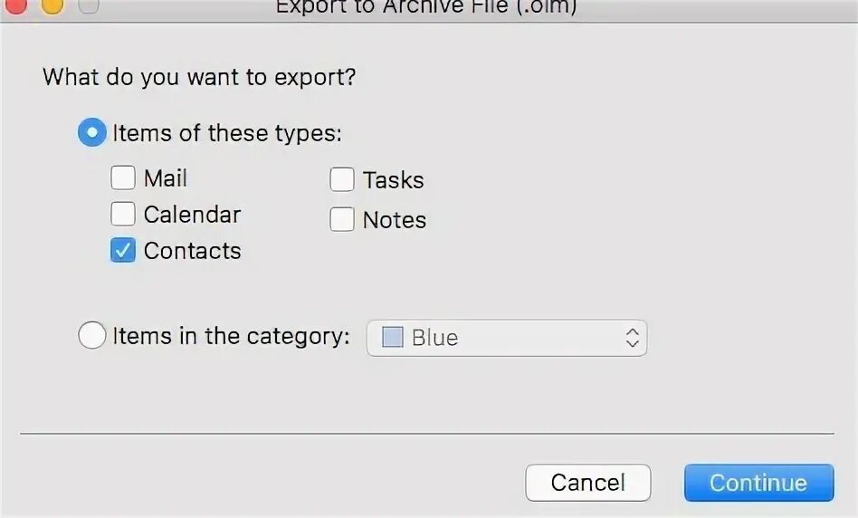This screenshot has width=858, height=518.
Task: Choose the 'Items in the category' radio button
Action: (92, 335)
